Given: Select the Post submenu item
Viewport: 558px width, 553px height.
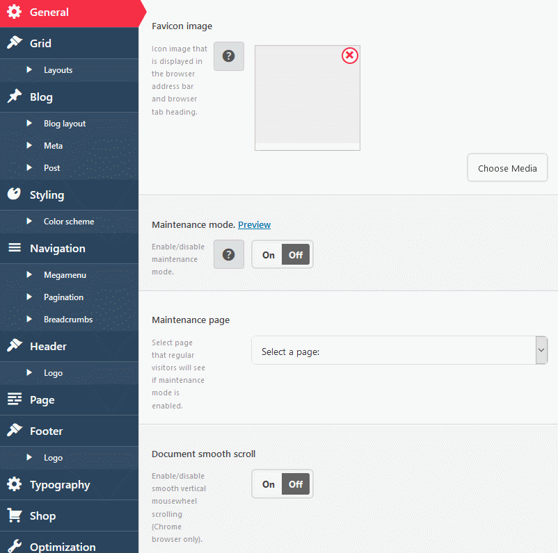Looking at the screenshot, I should [x=51, y=167].
